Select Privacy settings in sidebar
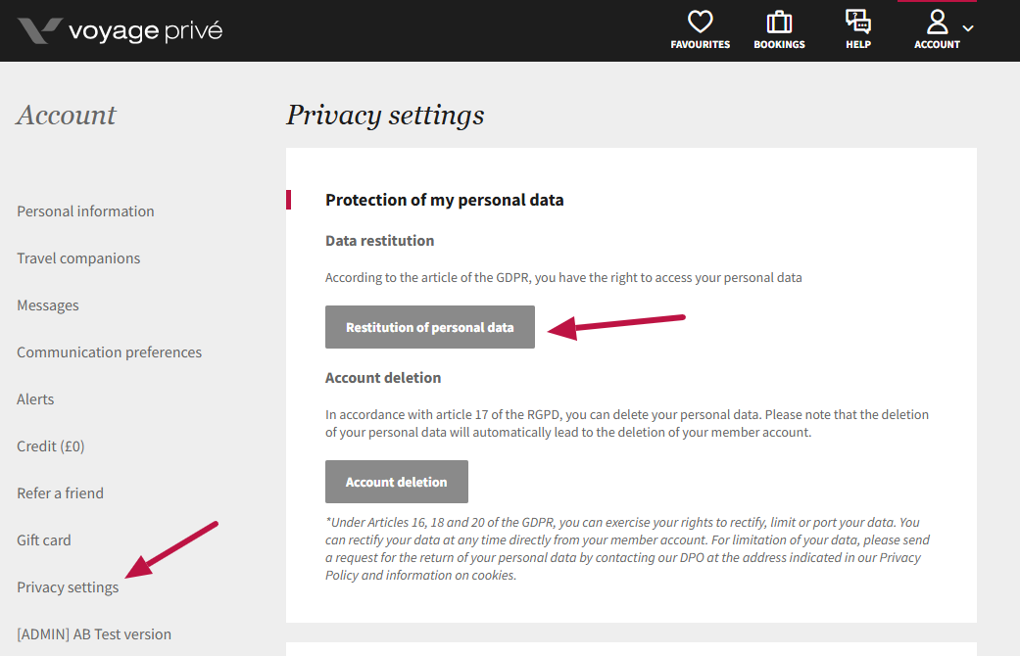 [x=68, y=587]
